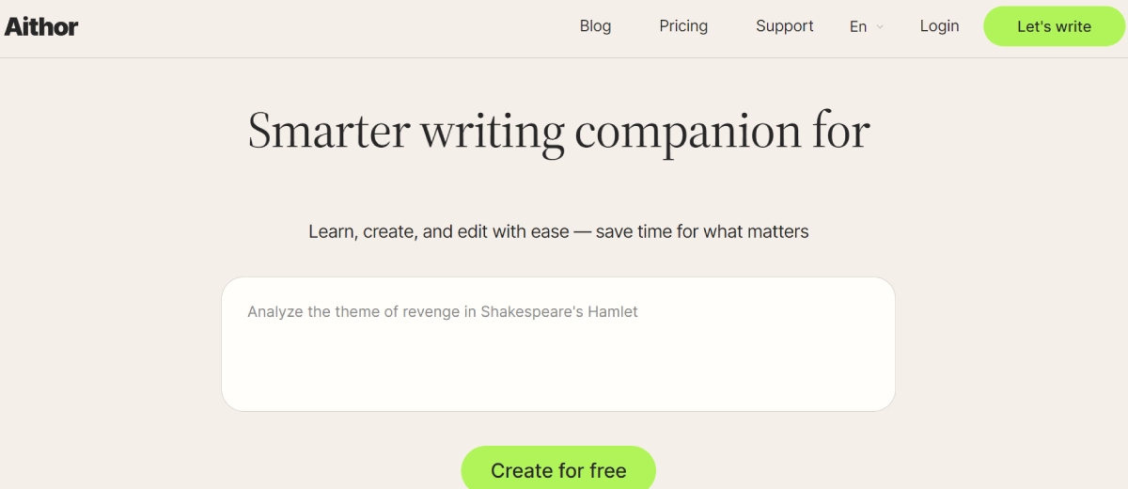Choose Blog from the header navigation
Screen dimensions: 1128x489
[595, 26]
